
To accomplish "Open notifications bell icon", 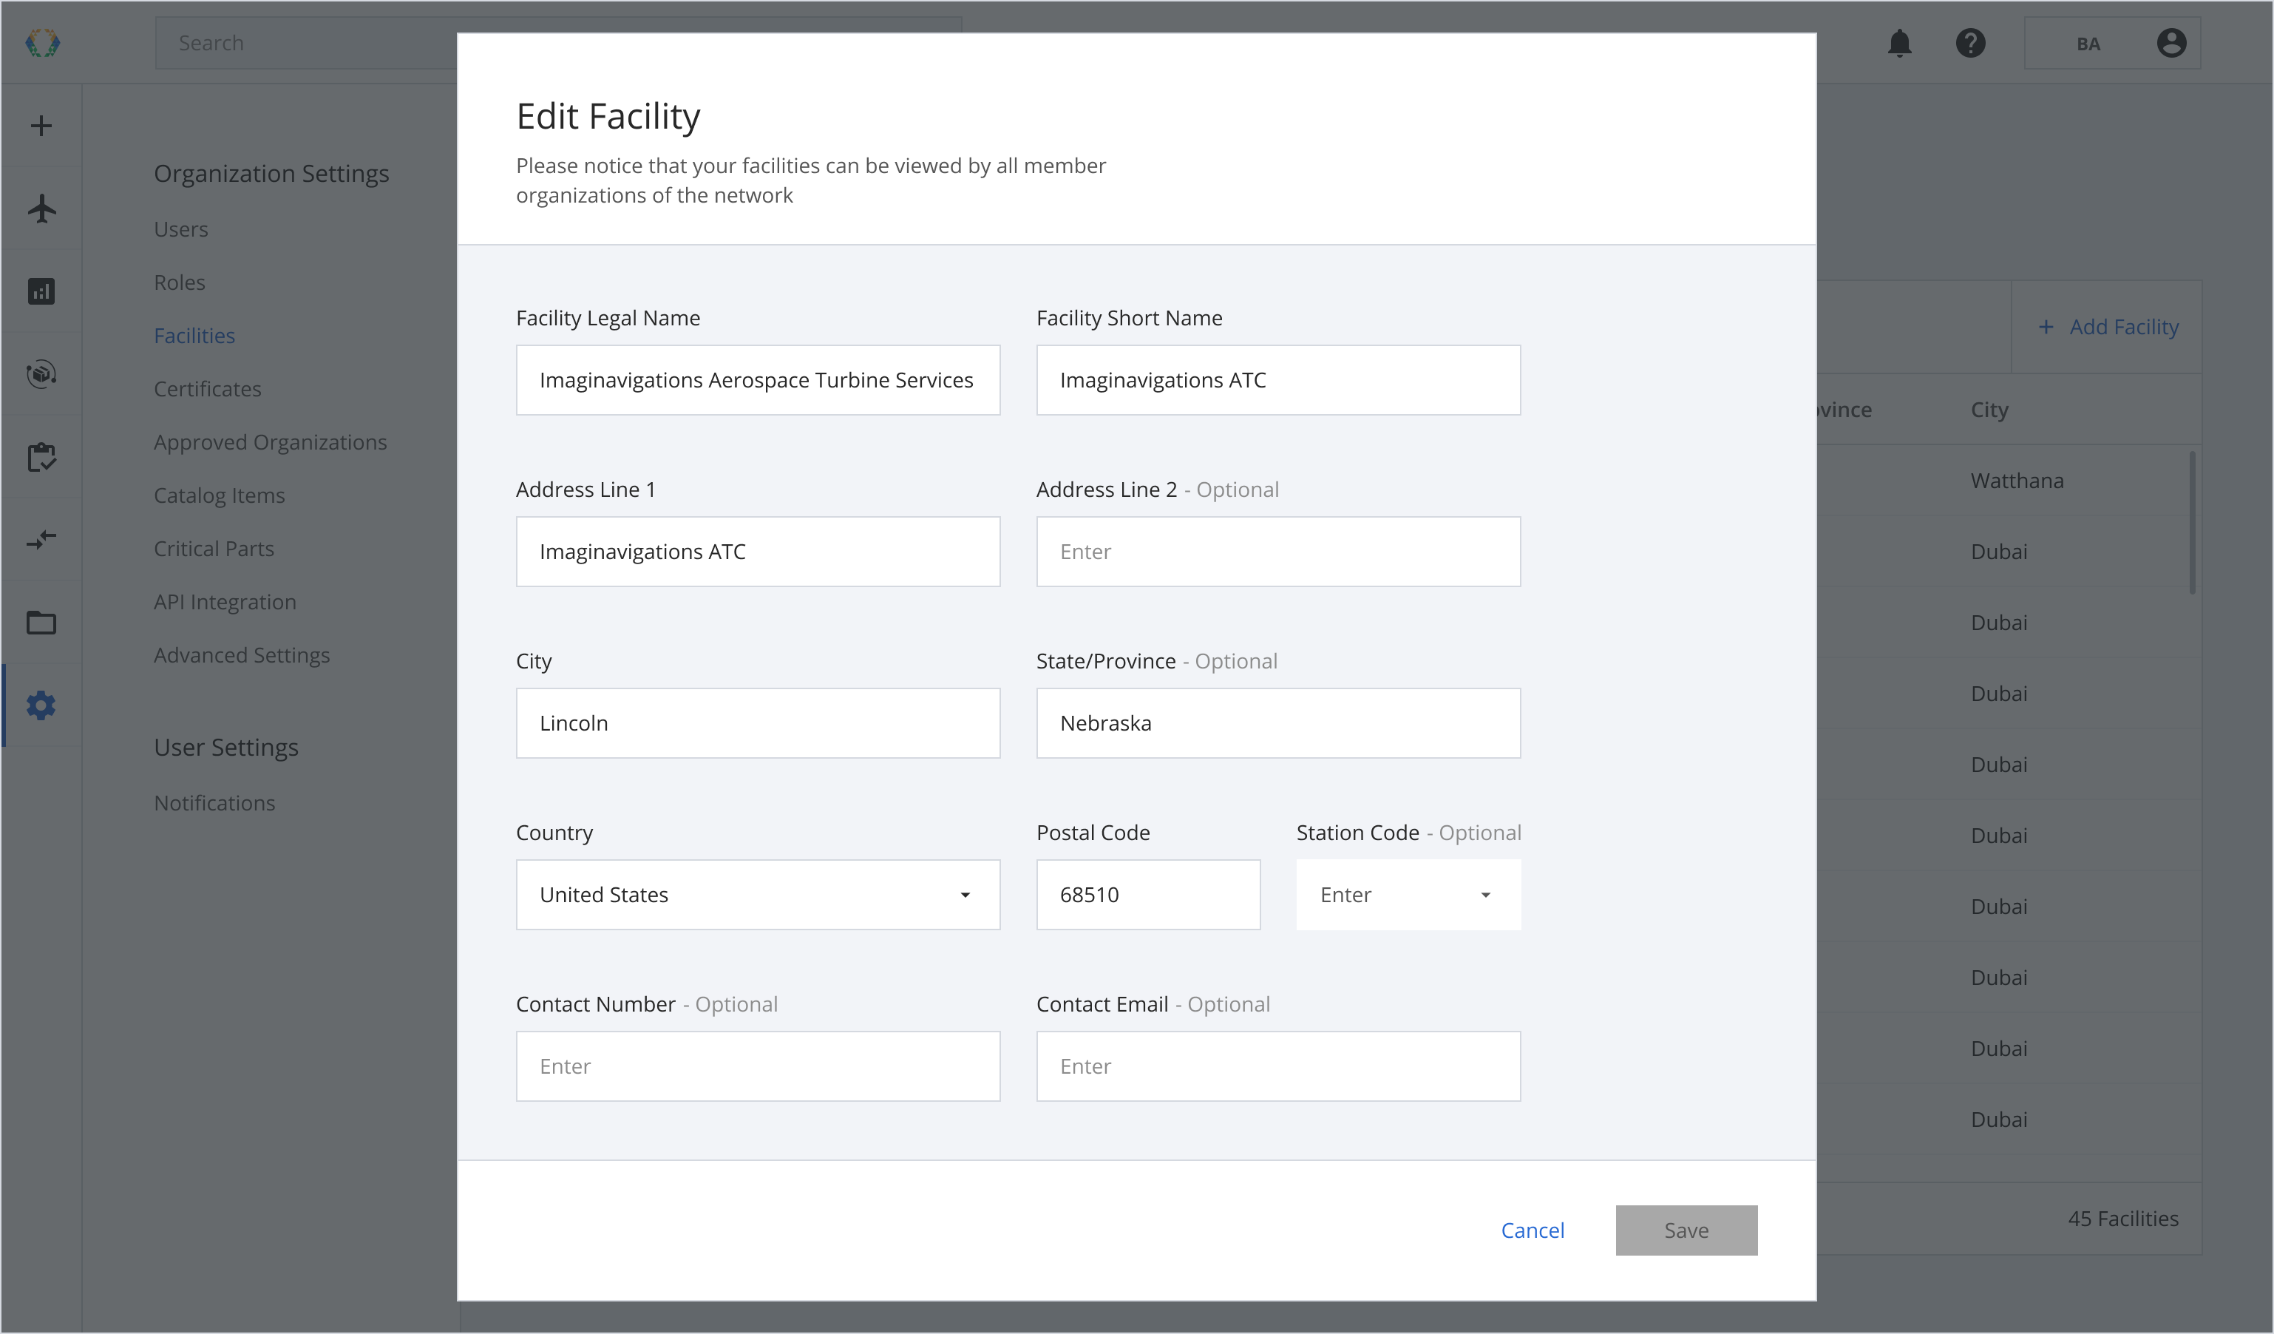I will click(1899, 42).
